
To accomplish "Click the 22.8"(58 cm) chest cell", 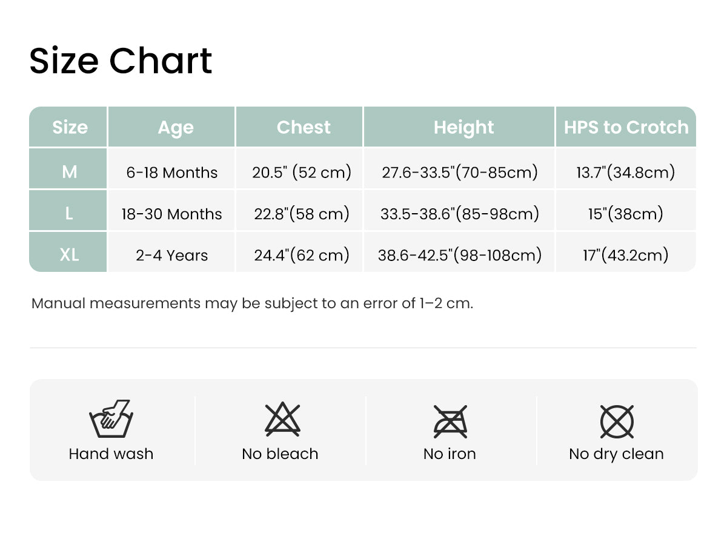I will coord(302,214).
